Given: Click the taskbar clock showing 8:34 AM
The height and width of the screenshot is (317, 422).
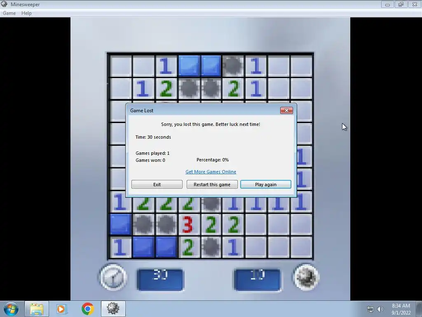Looking at the screenshot, I should [x=401, y=309].
